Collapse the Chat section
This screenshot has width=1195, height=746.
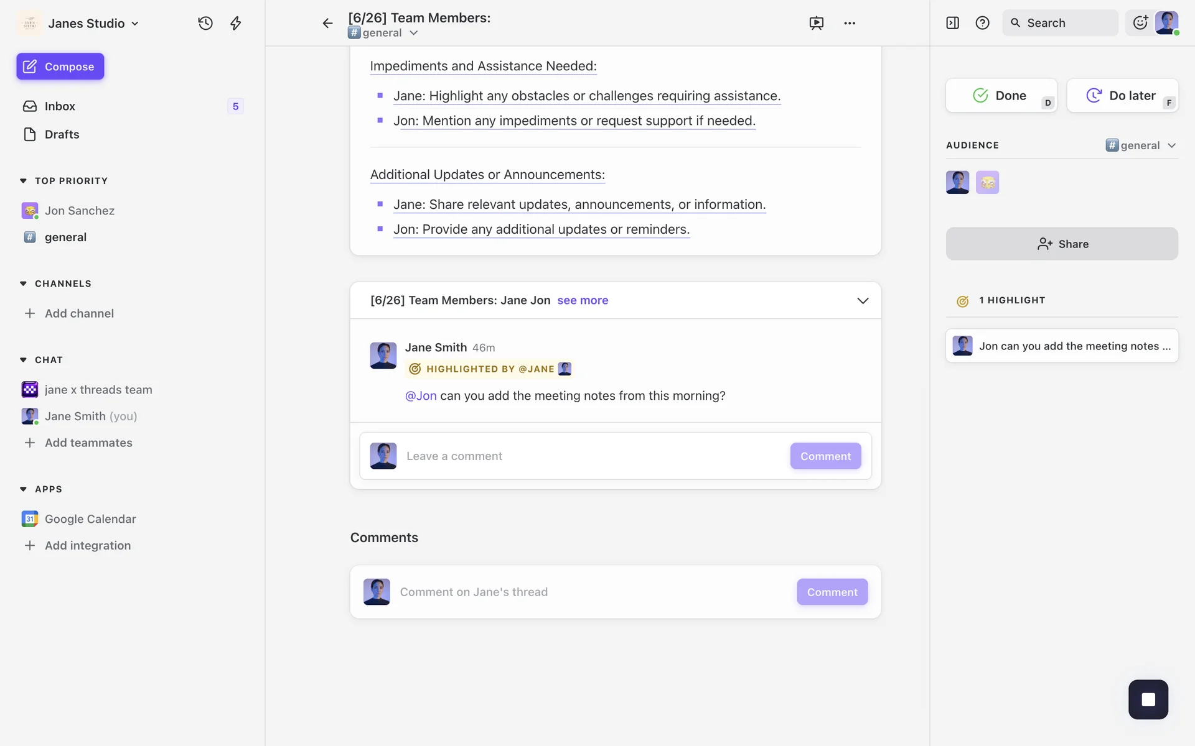coord(23,360)
